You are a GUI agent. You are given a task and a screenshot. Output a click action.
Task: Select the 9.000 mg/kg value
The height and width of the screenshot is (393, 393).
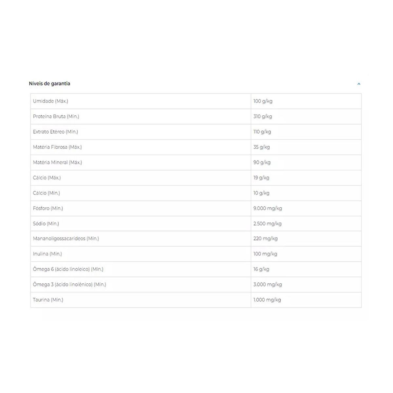pos(268,208)
